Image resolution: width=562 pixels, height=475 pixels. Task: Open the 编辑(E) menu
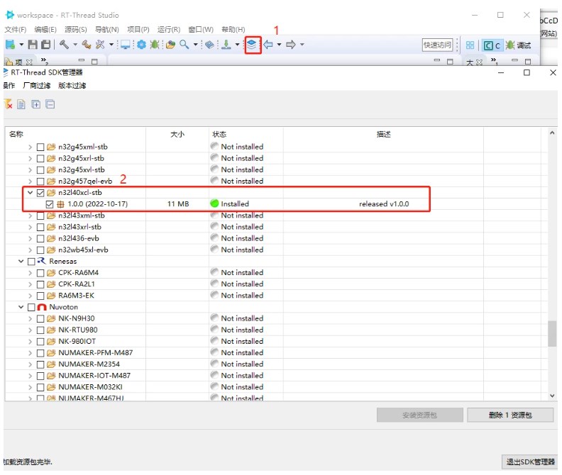point(45,29)
